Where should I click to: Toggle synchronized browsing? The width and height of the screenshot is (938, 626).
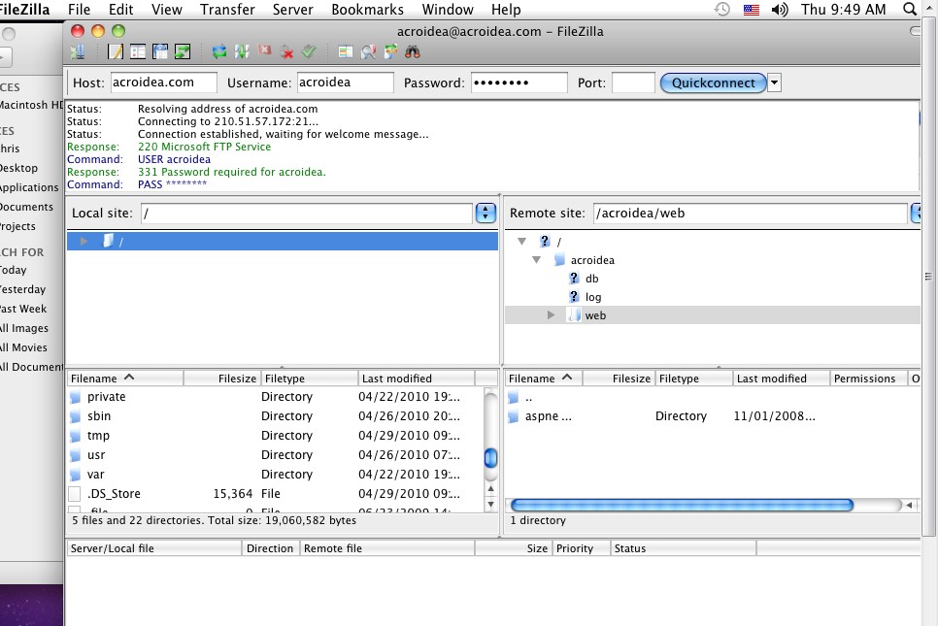pos(390,52)
